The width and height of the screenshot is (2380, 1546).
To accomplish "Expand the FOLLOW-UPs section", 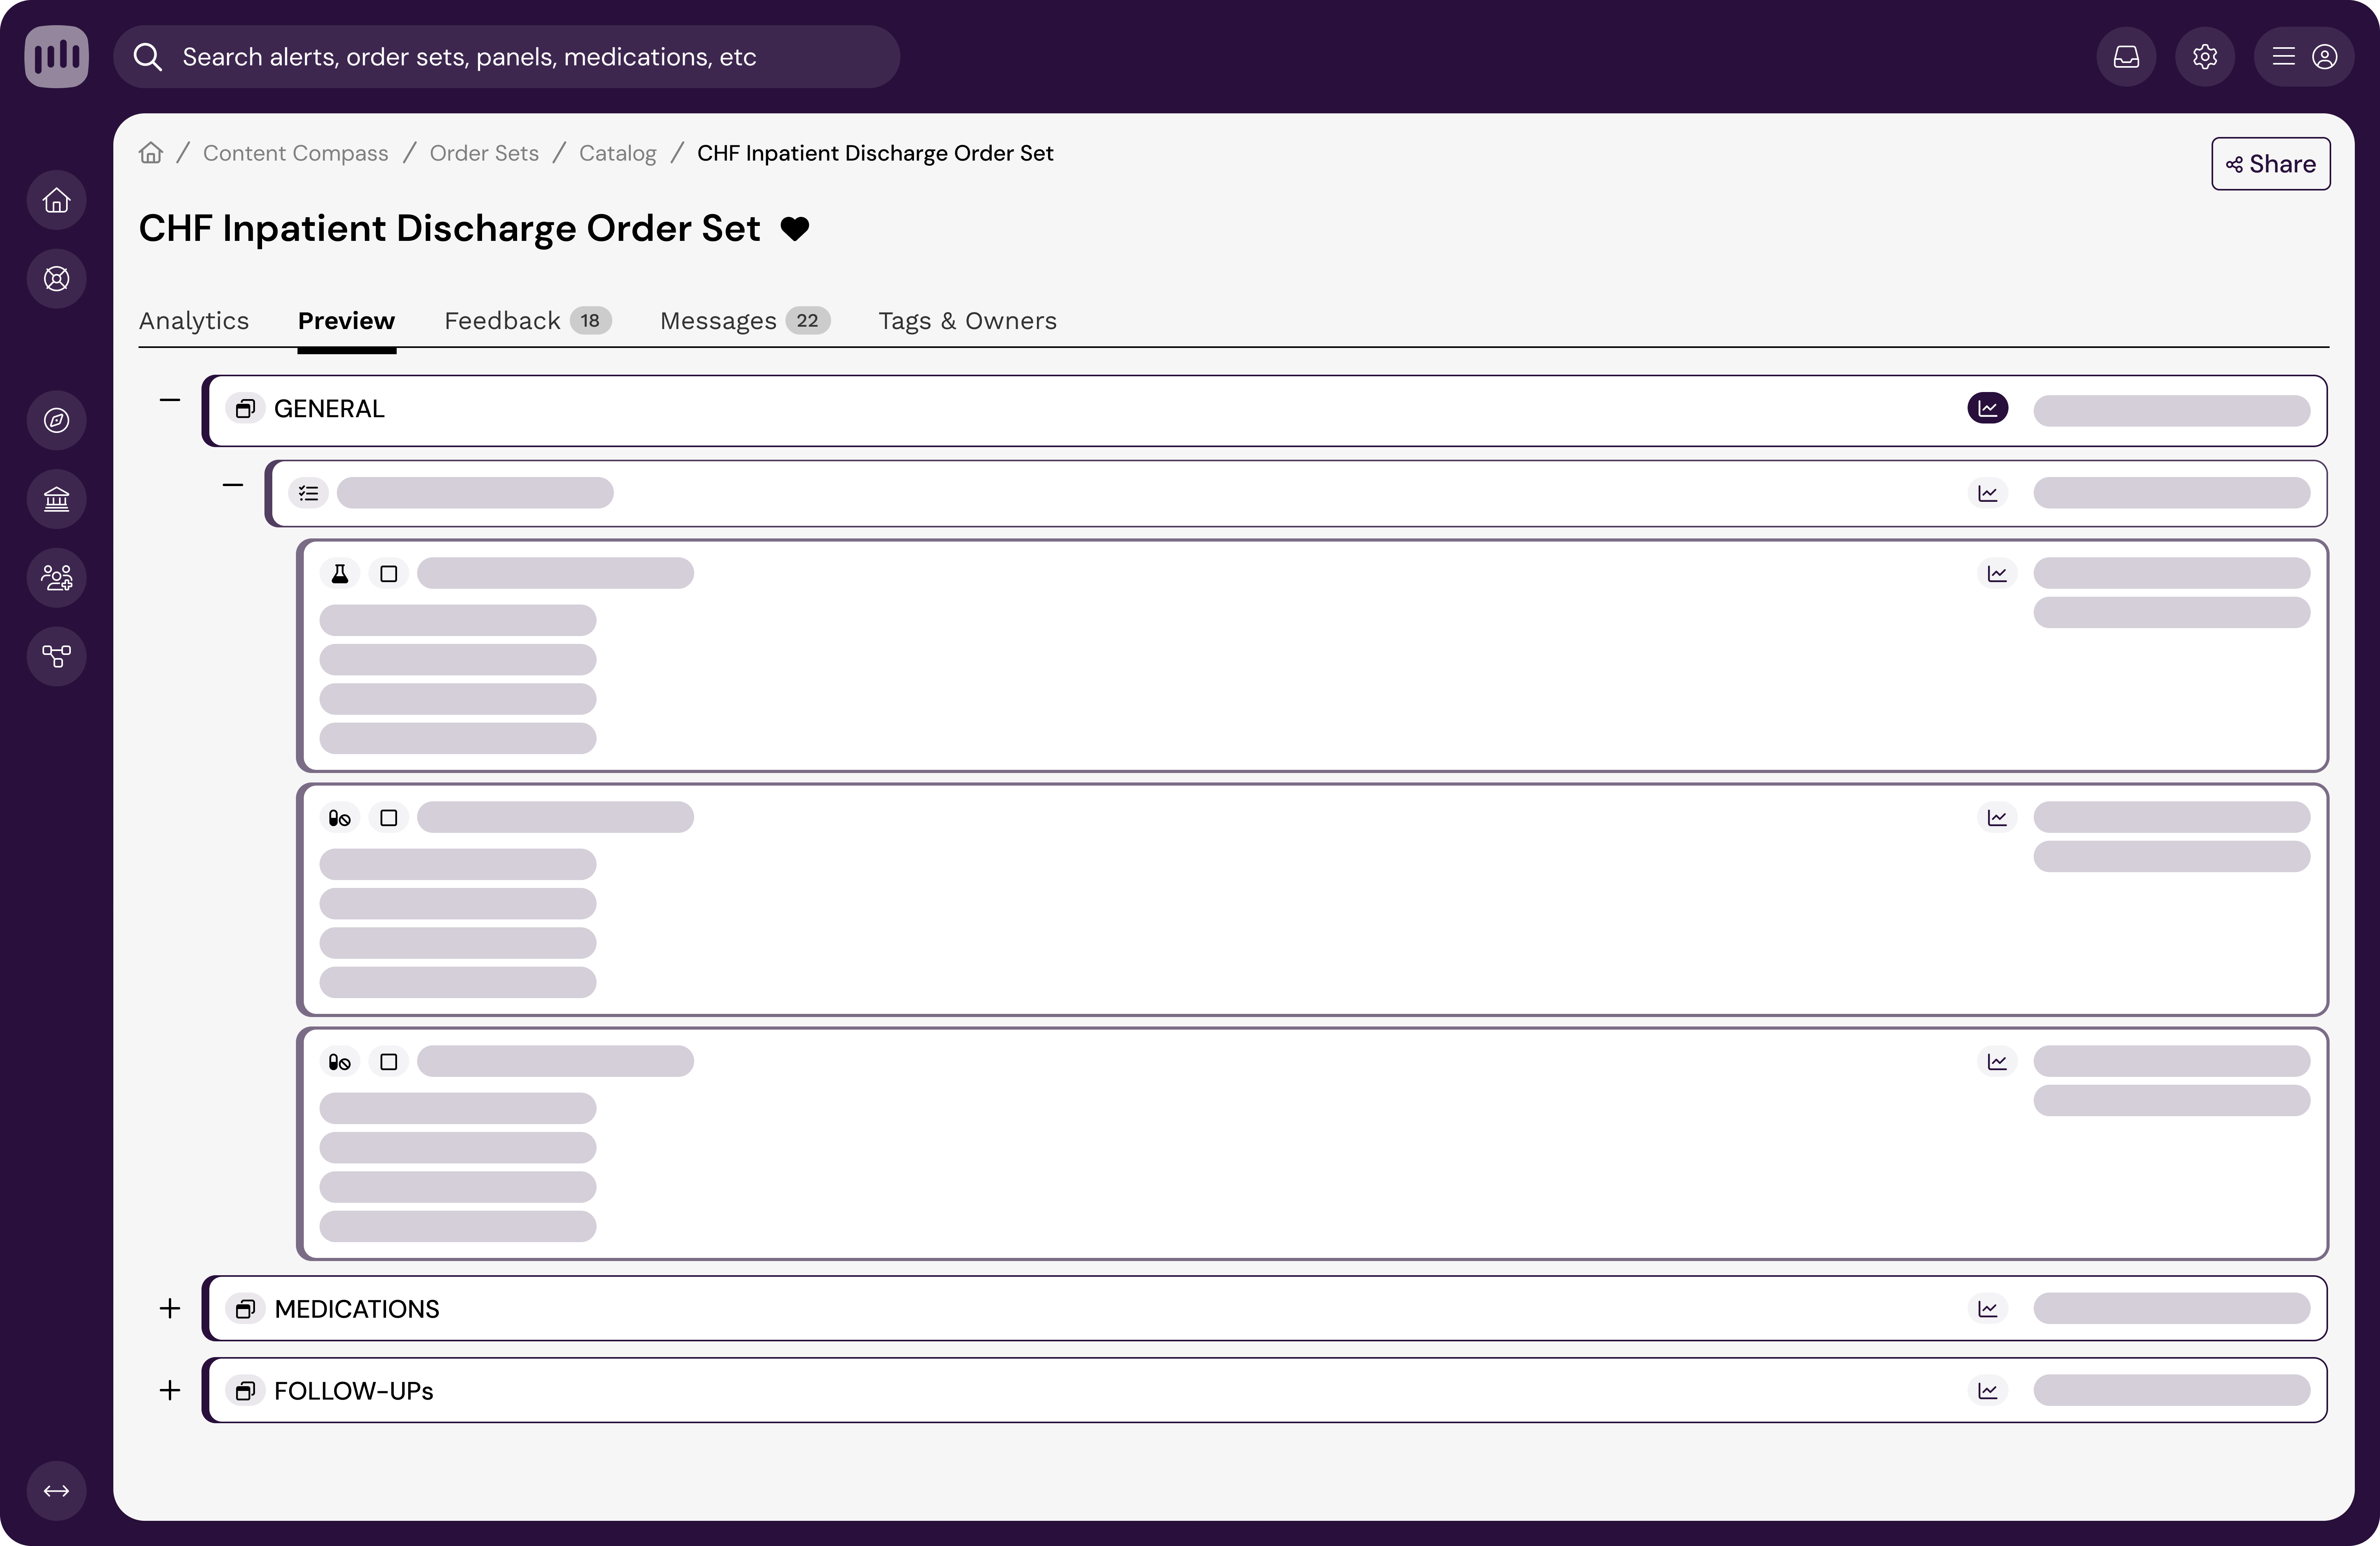I will tap(170, 1391).
